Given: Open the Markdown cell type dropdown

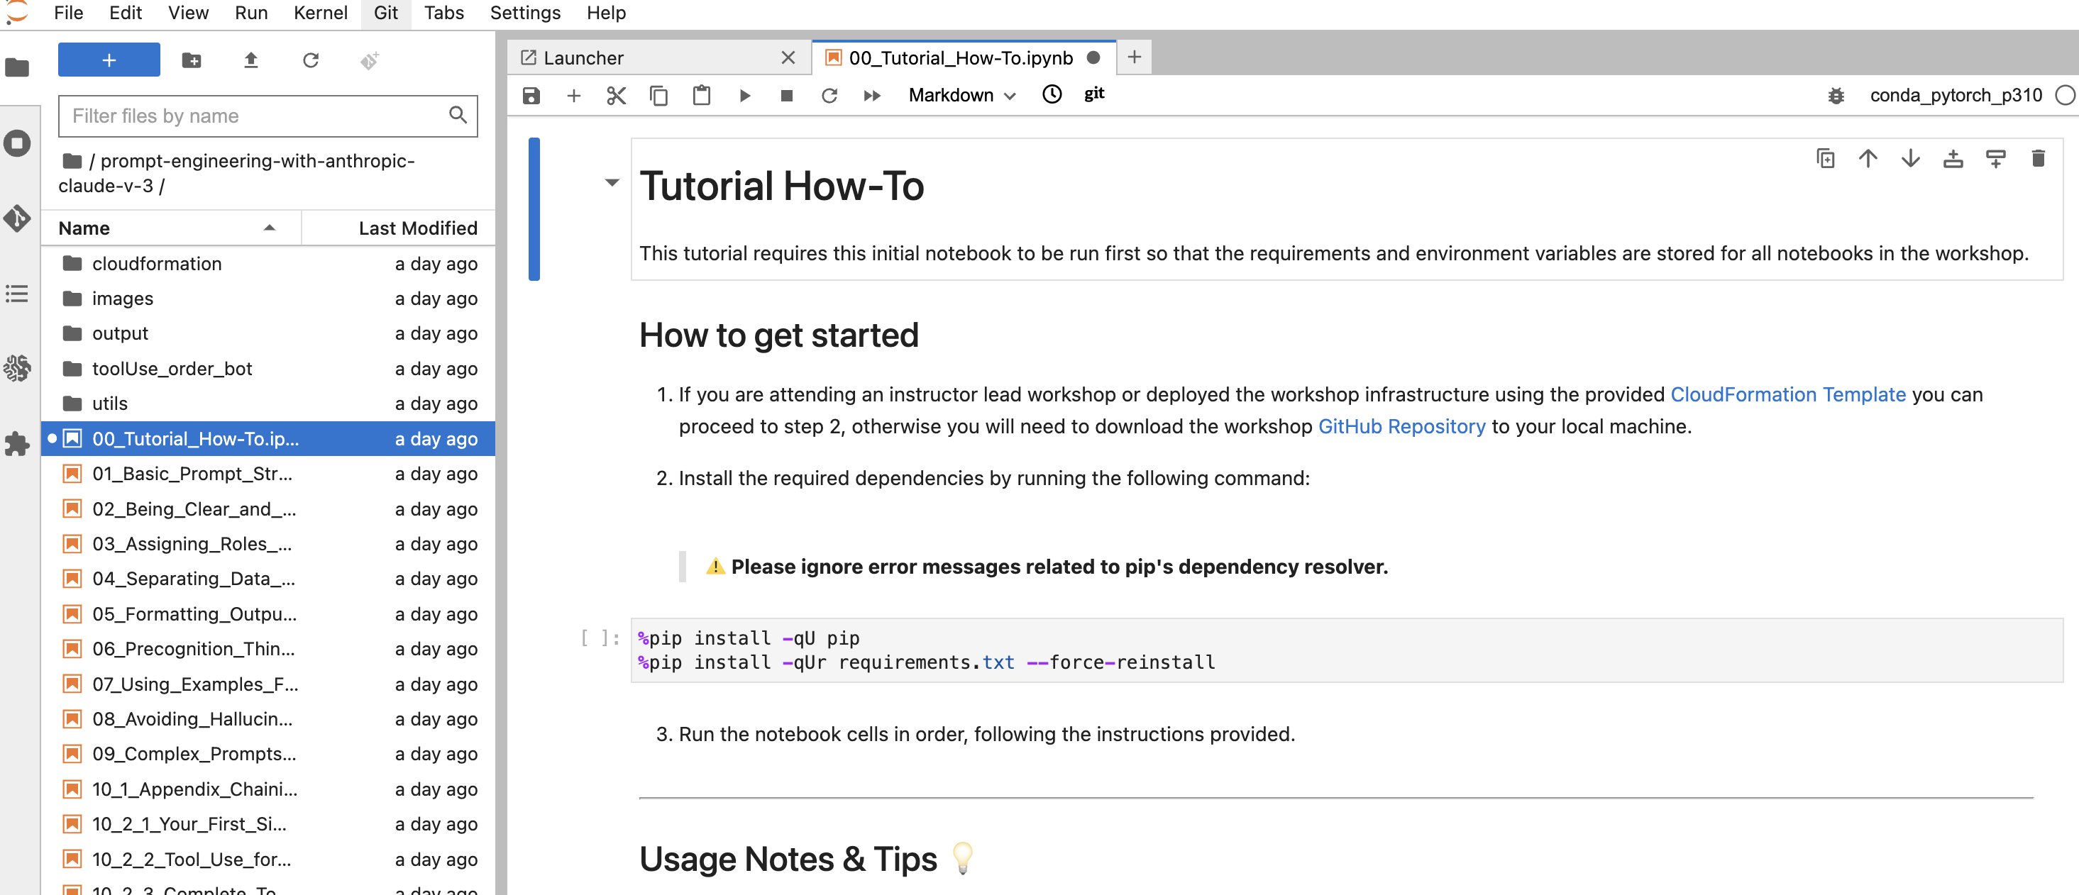Looking at the screenshot, I should 961,95.
